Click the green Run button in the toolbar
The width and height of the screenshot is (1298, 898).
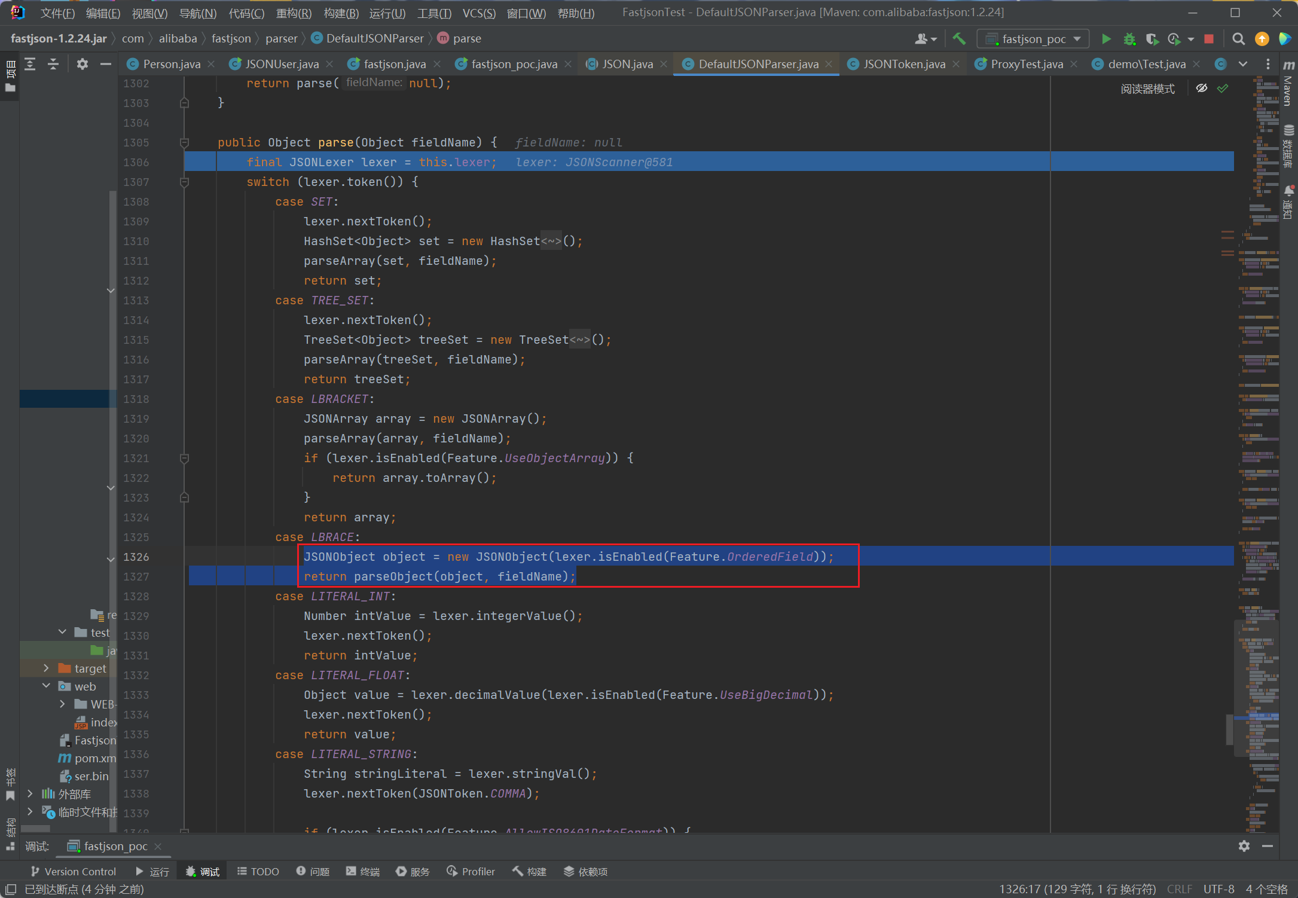pyautogui.click(x=1106, y=39)
